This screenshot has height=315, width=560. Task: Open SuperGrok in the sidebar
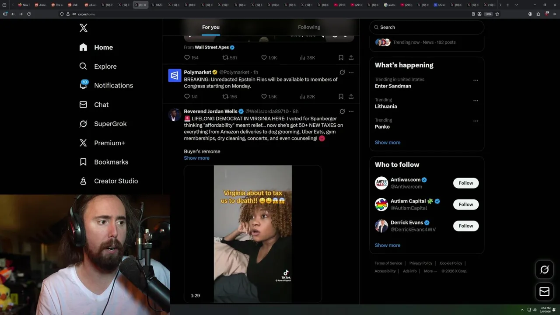(x=103, y=124)
